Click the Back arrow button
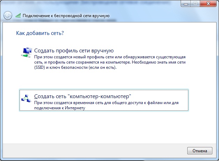The image size is (219, 161). click(8, 16)
